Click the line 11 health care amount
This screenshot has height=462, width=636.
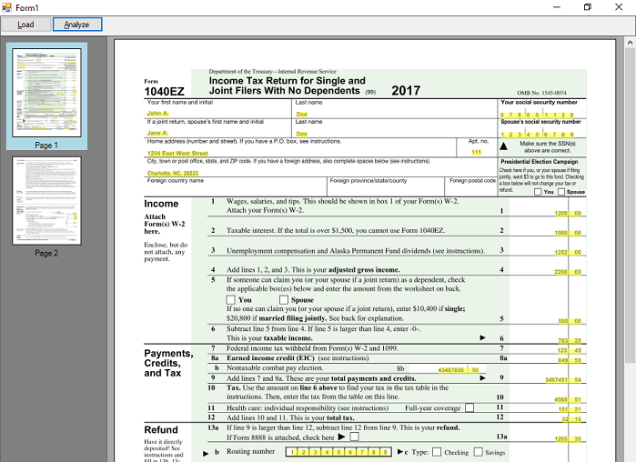tap(570, 409)
